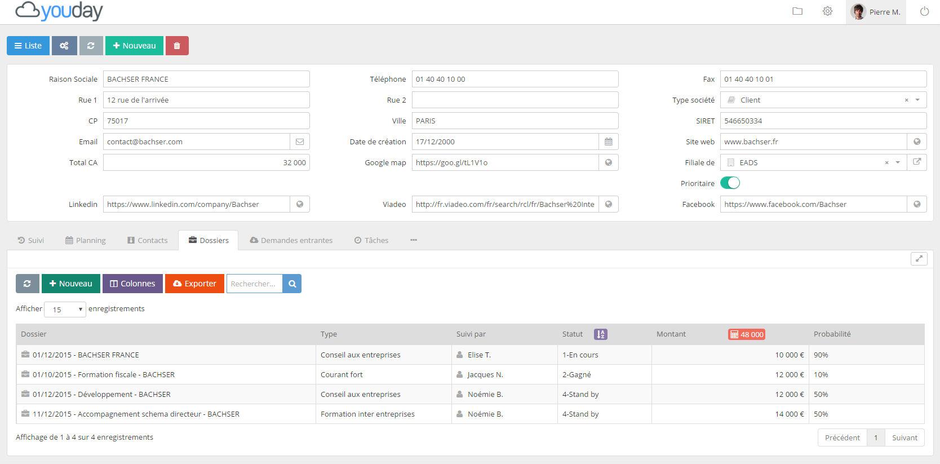
Task: Click Elise T. in Suivi par column
Action: [479, 355]
